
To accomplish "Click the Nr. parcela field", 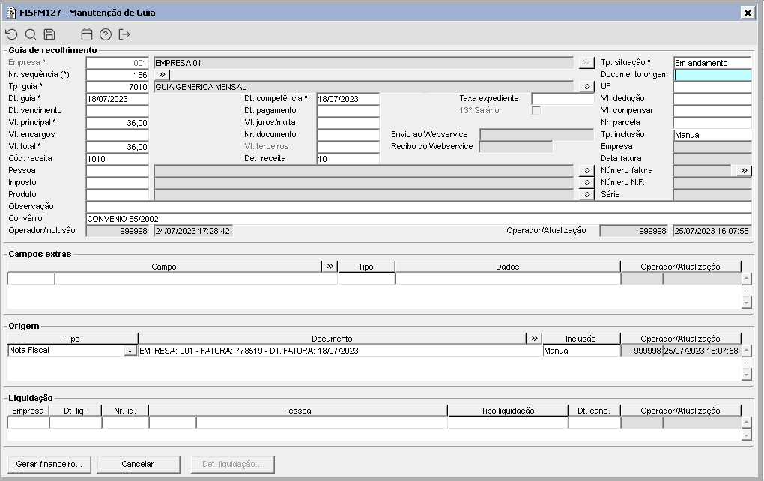I will 712,123.
